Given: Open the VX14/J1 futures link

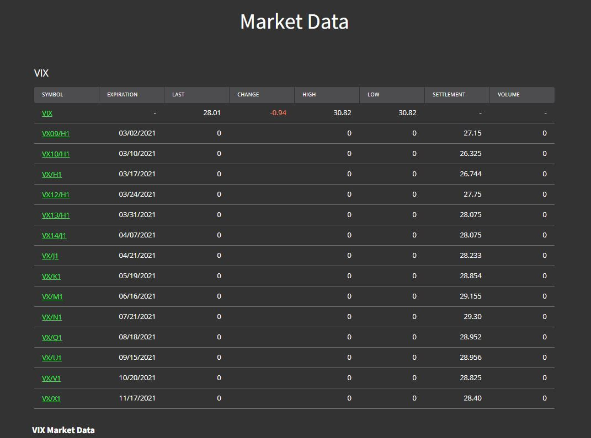Looking at the screenshot, I should tap(54, 236).
